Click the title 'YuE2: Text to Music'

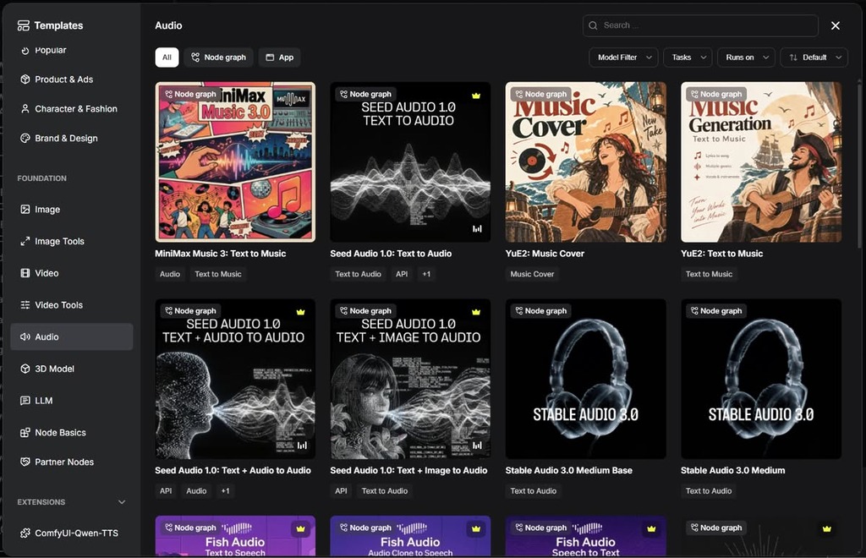pyautogui.click(x=722, y=254)
